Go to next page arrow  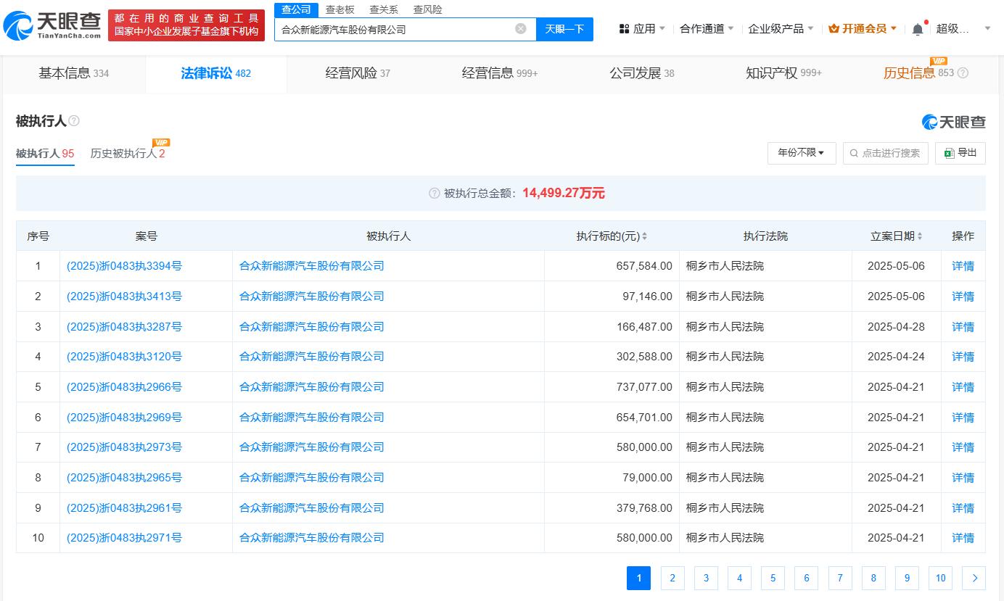pyautogui.click(x=974, y=578)
